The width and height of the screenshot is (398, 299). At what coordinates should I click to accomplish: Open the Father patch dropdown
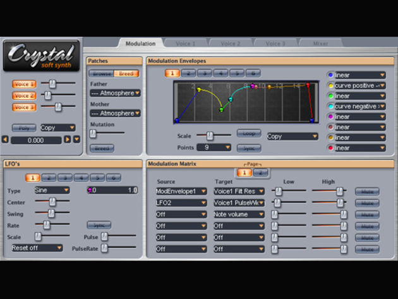[115, 93]
